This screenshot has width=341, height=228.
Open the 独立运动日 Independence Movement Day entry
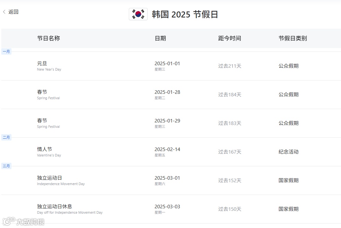[171, 181]
